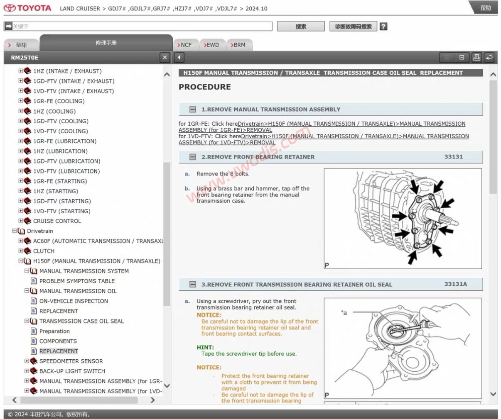
Task: Click the tree panel scroll-right arrow
Action: 152,400
